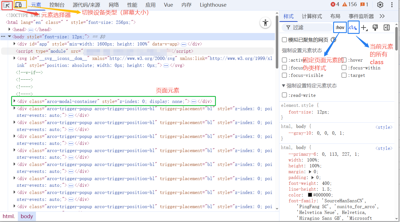Screen dimensions: 400x222
Task: Open the style link beside --gray-10 rule
Action: [384, 127]
